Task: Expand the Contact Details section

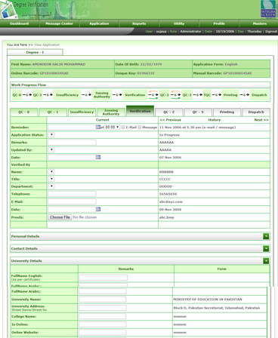Action: [266, 248]
